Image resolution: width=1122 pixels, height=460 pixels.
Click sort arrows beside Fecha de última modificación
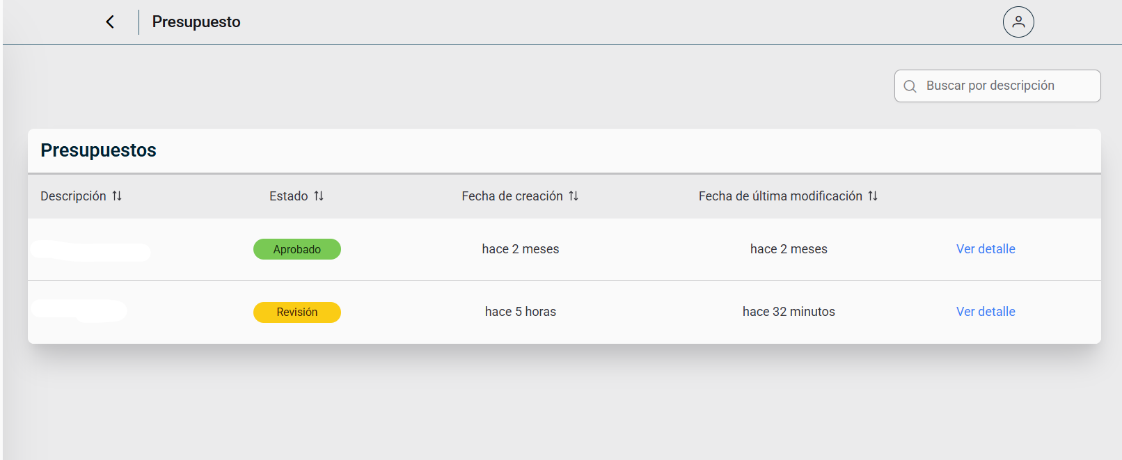click(x=873, y=196)
